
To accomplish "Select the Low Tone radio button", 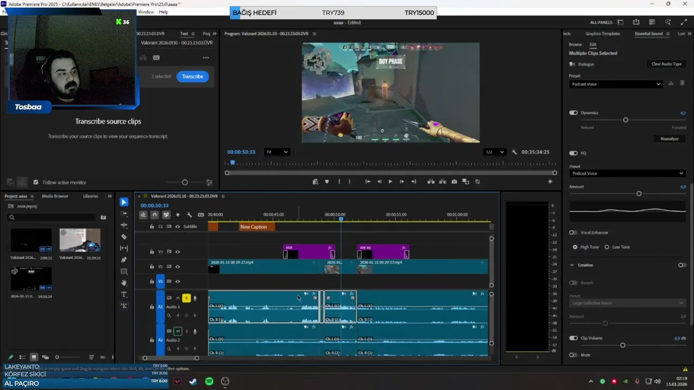I will (x=607, y=247).
